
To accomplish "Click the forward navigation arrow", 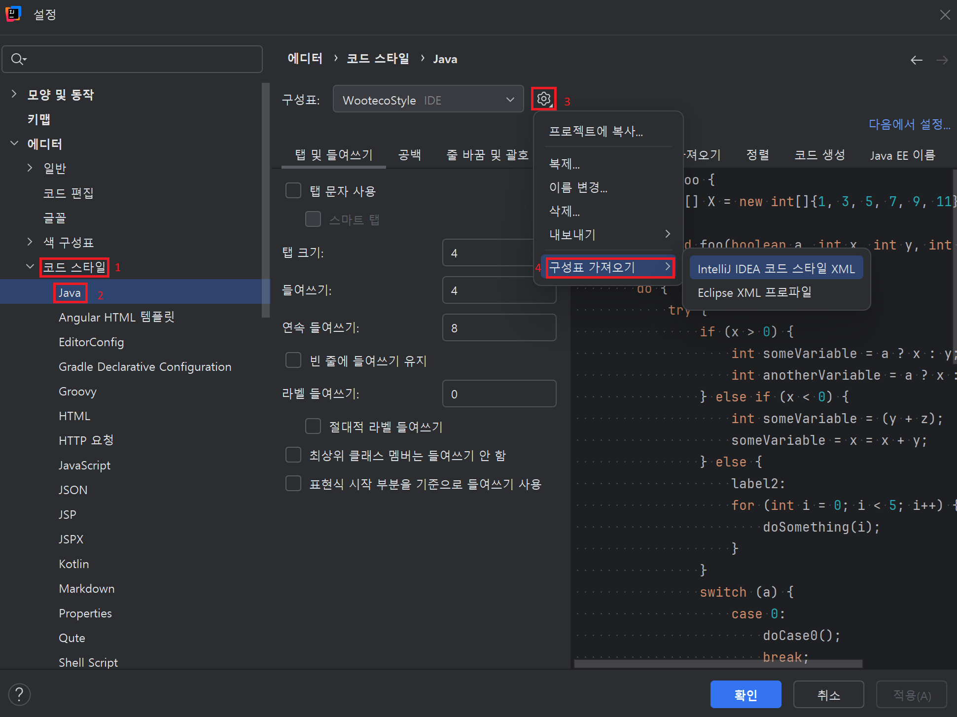I will pos(942,60).
